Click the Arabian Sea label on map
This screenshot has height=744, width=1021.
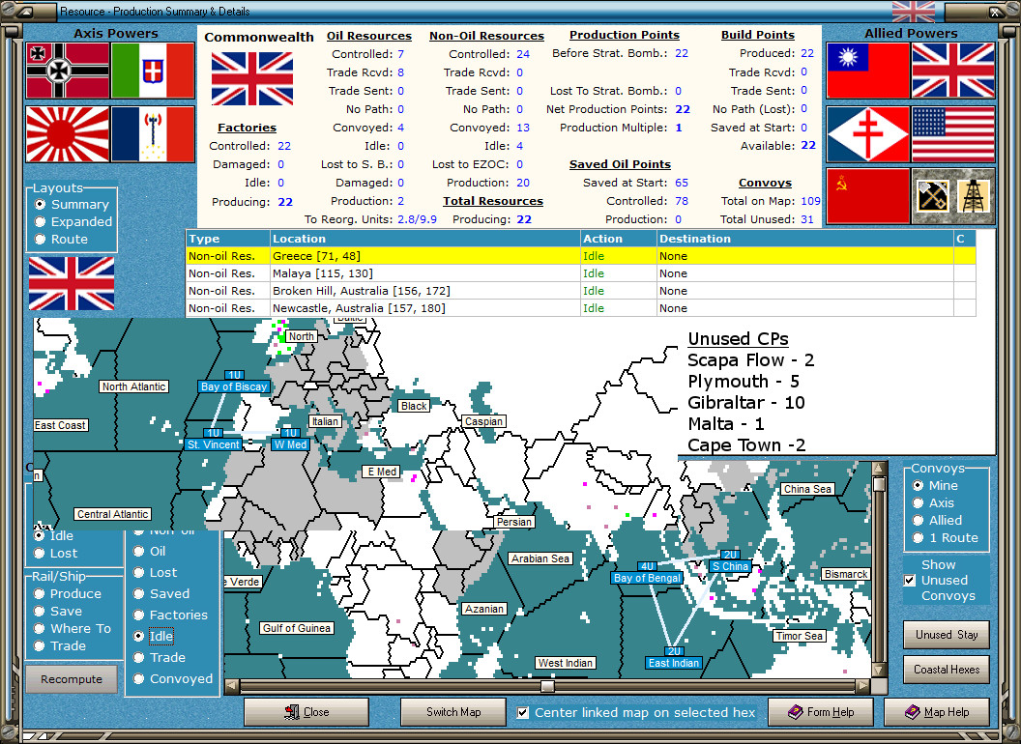540,558
